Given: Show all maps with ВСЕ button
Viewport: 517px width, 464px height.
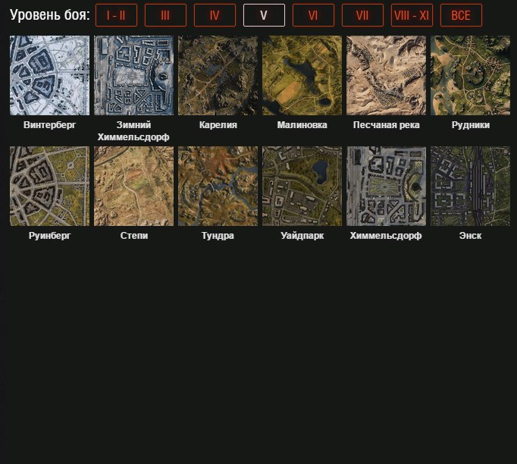Looking at the screenshot, I should 461,15.
